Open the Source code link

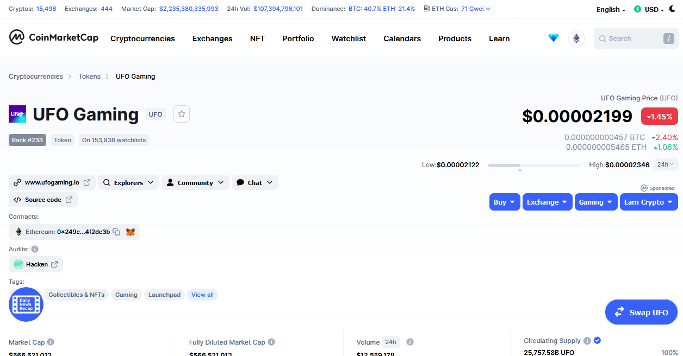click(x=43, y=200)
